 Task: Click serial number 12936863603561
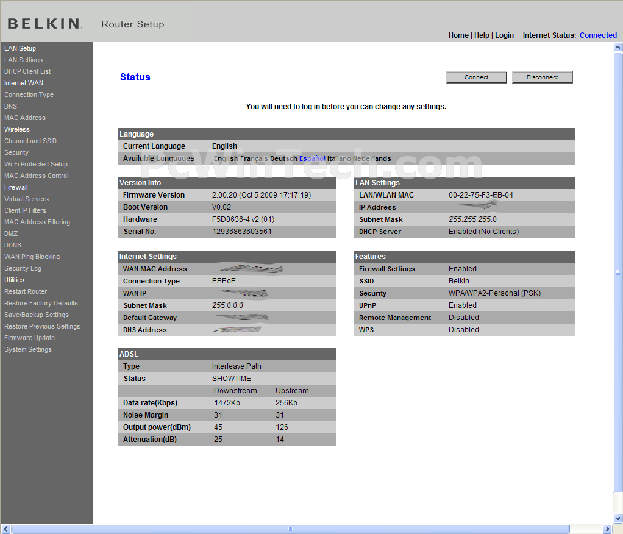(x=242, y=232)
